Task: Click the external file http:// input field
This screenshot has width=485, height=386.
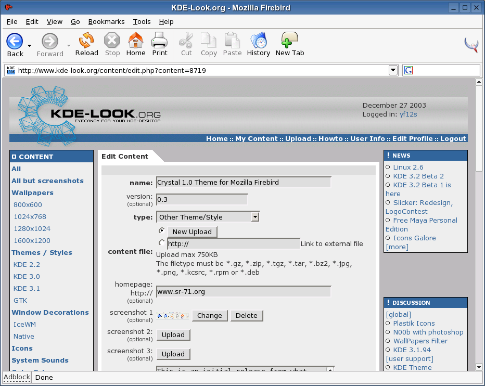Action: pyautogui.click(x=234, y=244)
